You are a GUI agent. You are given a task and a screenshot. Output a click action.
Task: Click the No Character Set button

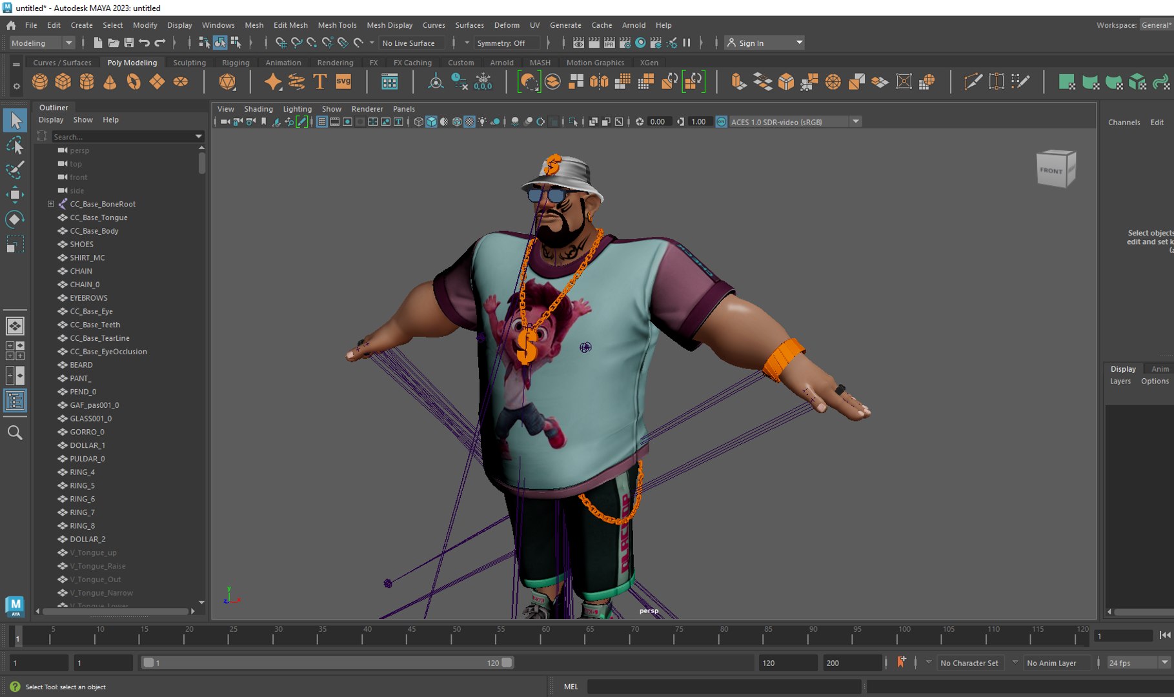pyautogui.click(x=969, y=663)
